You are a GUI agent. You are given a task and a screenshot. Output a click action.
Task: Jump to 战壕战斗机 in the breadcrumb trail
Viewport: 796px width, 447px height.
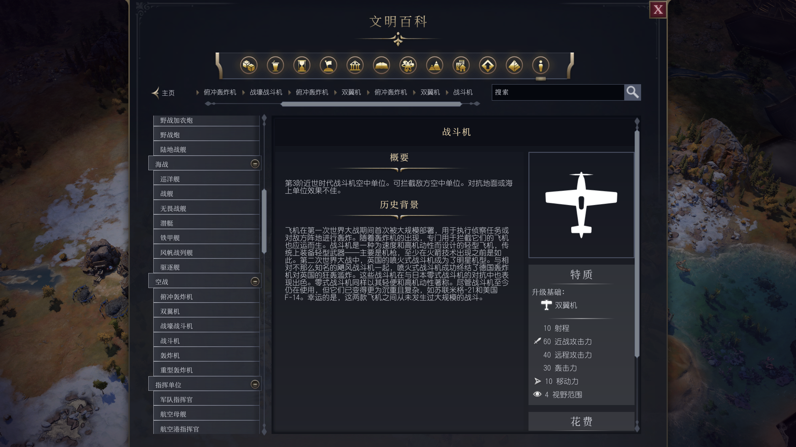[x=266, y=92]
